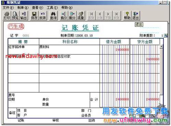Select the 原材料 account name cell

tap(69, 50)
